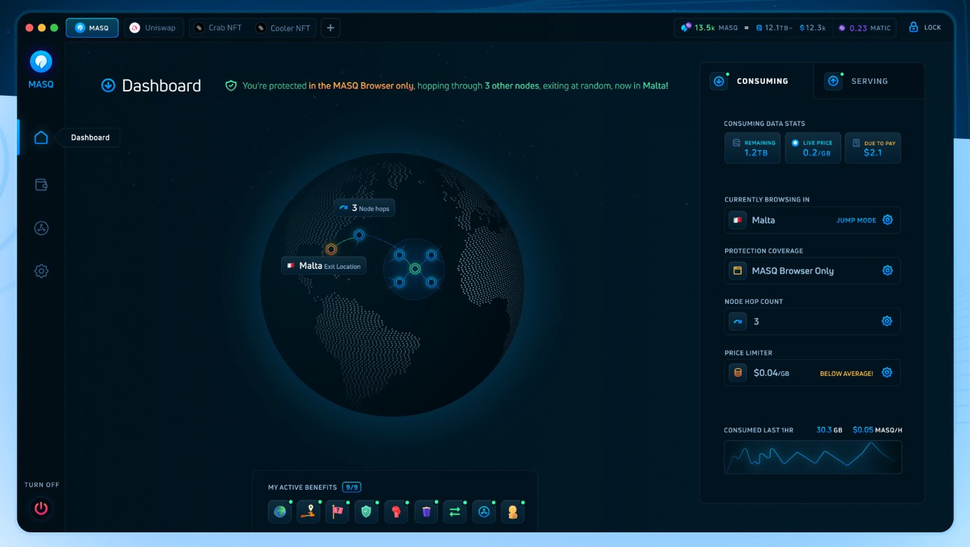Switch to the Uniswap browser tab

pos(155,28)
